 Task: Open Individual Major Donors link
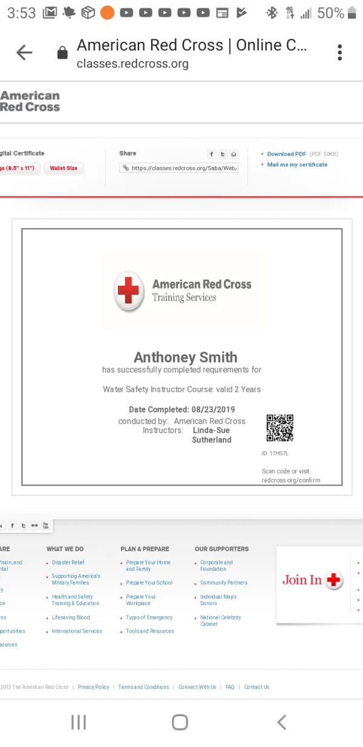tap(218, 600)
